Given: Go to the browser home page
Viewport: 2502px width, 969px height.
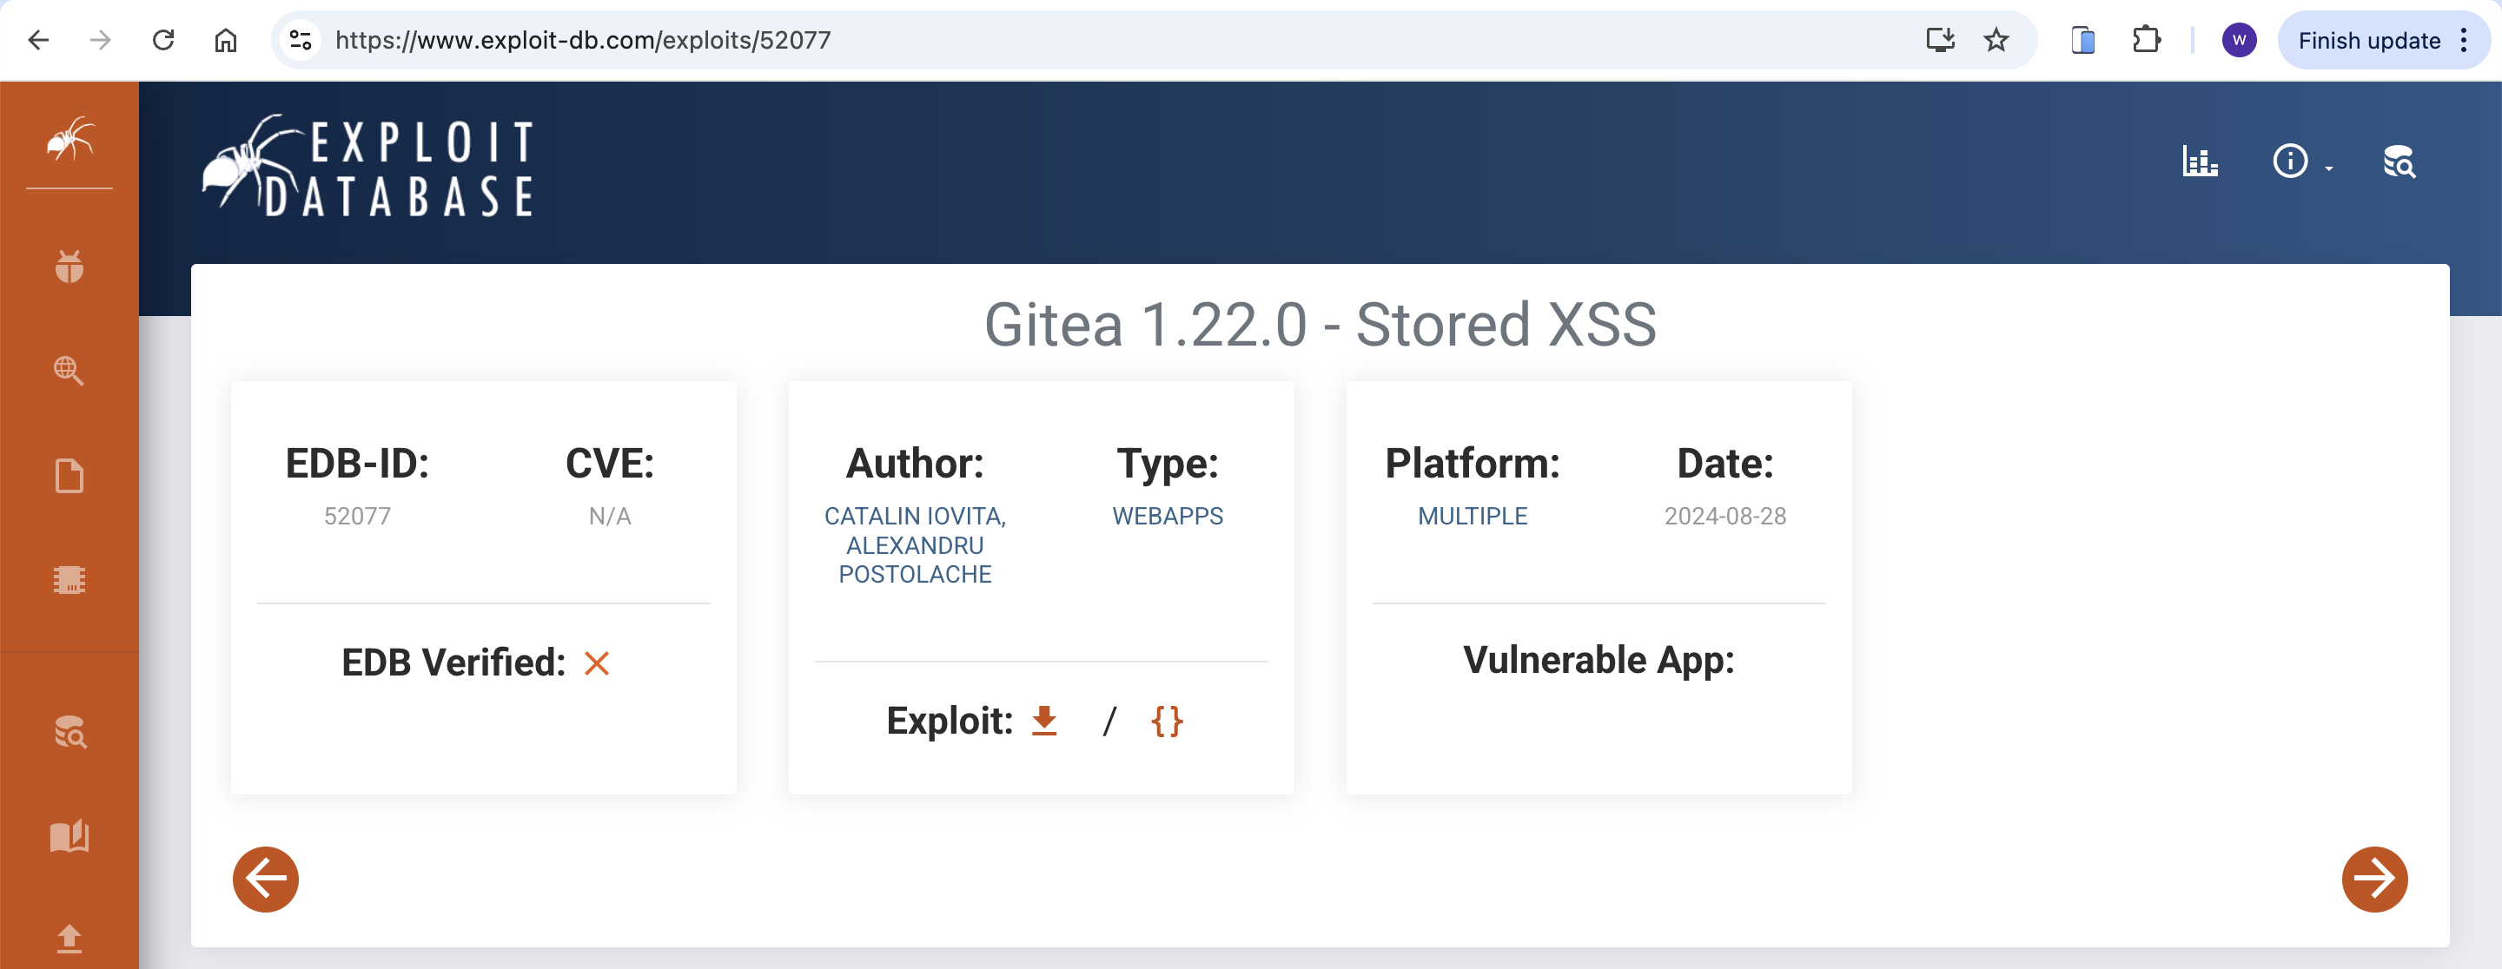Looking at the screenshot, I should 225,40.
